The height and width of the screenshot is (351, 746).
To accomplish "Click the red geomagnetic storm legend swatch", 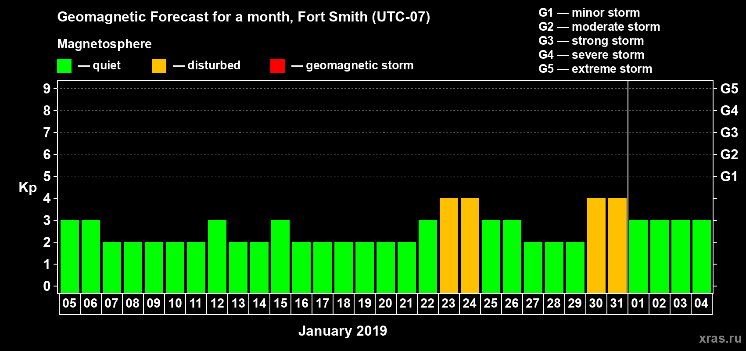I will pos(277,66).
